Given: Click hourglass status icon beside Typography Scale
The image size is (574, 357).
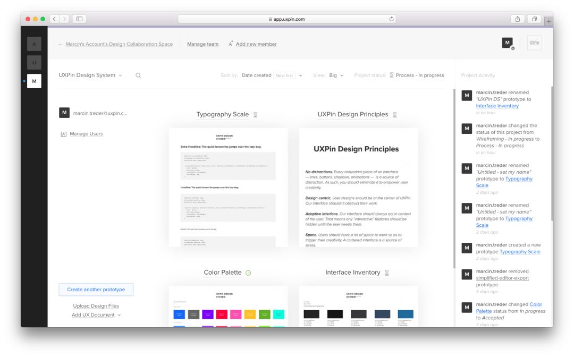Looking at the screenshot, I should [x=256, y=115].
